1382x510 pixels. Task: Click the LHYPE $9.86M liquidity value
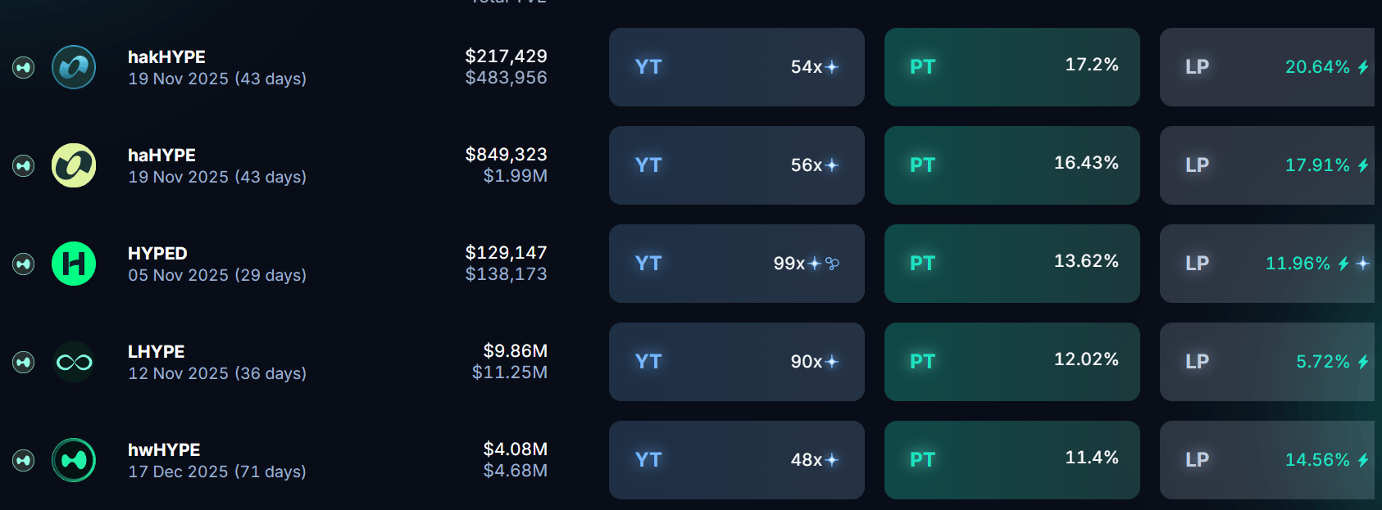pyautogui.click(x=515, y=351)
